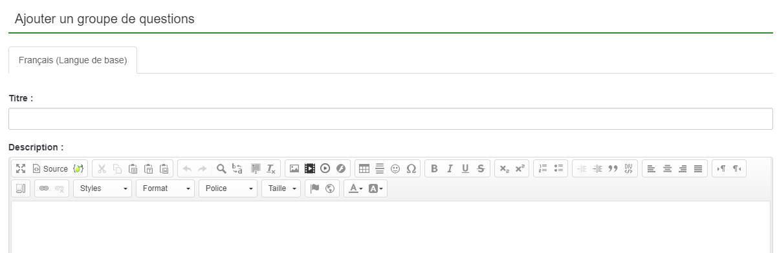
Task: Choose Paste from Word icon
Action: tap(164, 169)
